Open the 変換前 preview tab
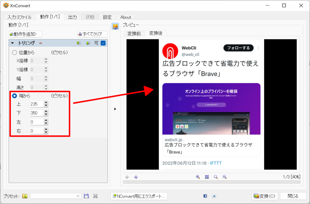 (134, 33)
